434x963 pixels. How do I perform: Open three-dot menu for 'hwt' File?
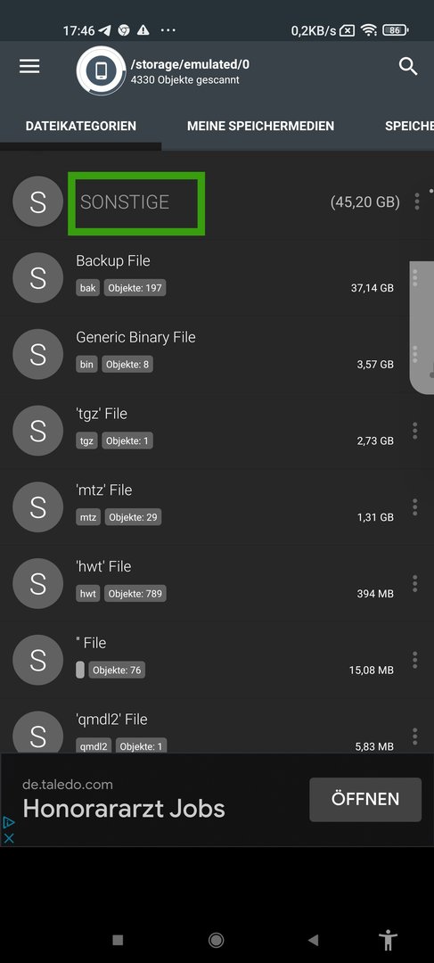point(415,583)
